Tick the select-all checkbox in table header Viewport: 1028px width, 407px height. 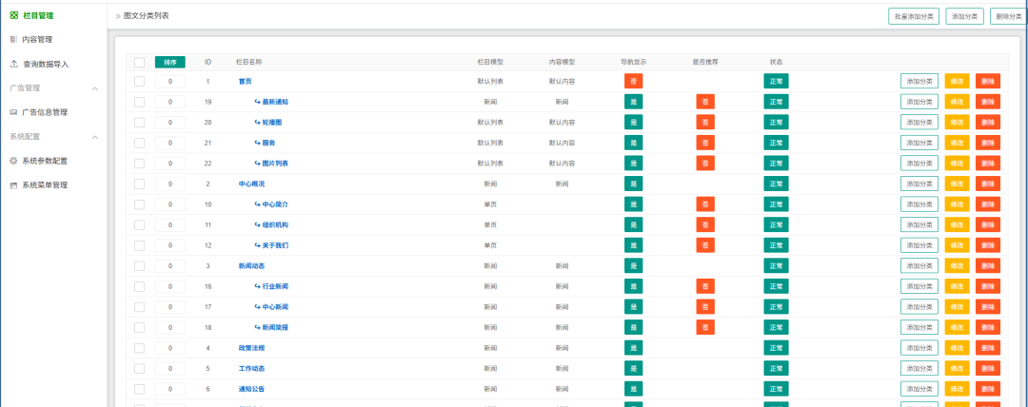(x=139, y=63)
